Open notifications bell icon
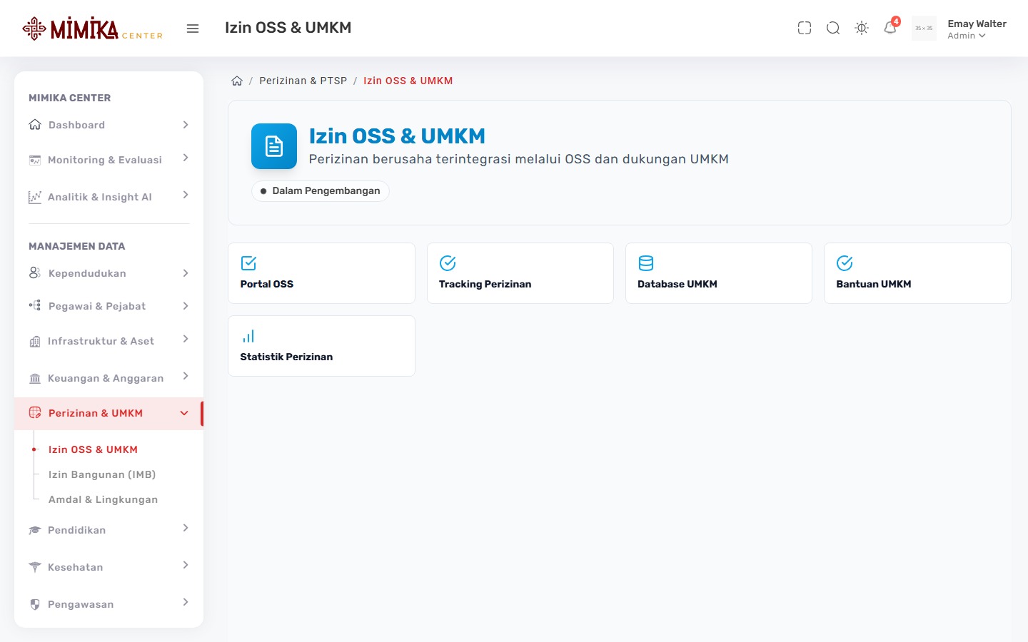 [x=890, y=28]
